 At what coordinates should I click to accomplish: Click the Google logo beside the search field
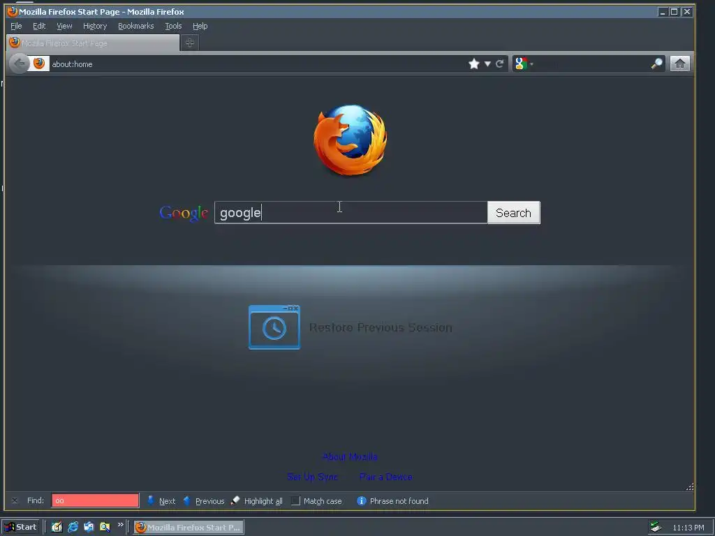click(184, 213)
